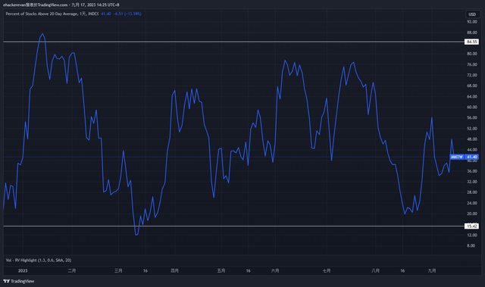Screen dimensions: 485x287
Task: Click the 32.00 price axis label
Action: [472, 182]
